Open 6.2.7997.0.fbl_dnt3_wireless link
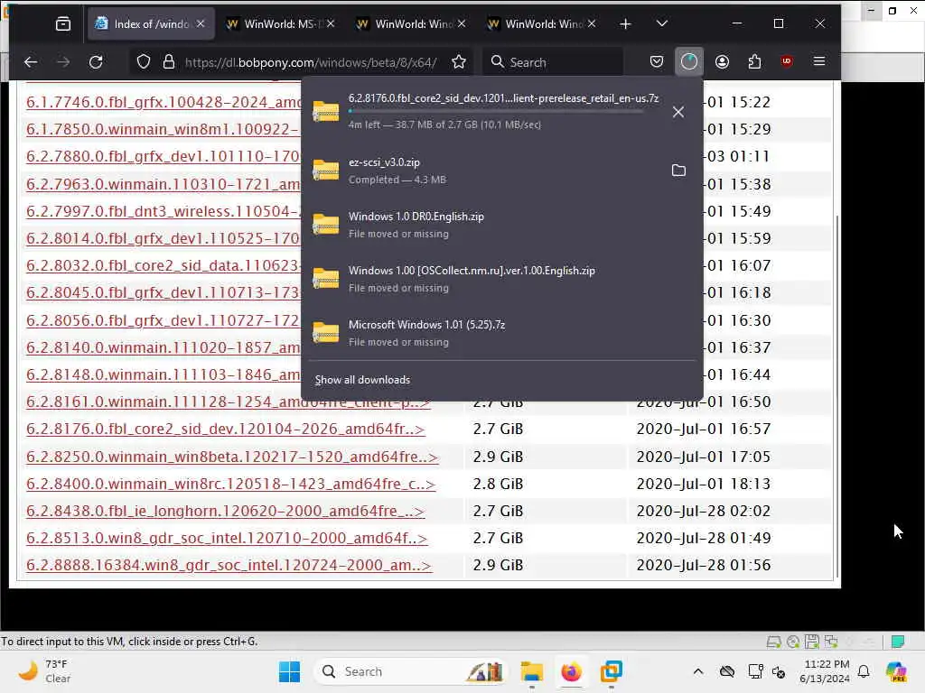The image size is (925, 693). click(164, 211)
